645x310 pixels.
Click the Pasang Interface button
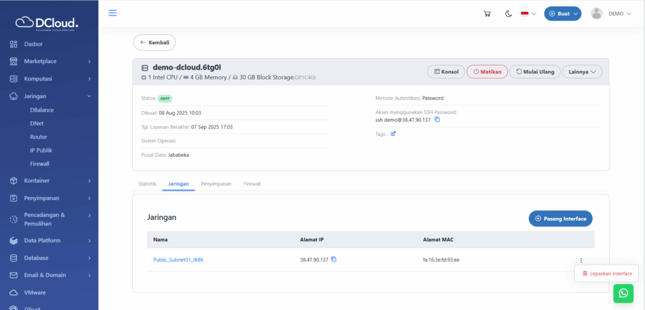tap(560, 219)
